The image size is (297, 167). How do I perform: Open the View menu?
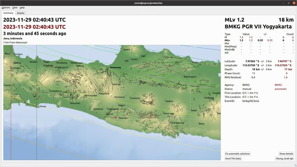click(15, 8)
